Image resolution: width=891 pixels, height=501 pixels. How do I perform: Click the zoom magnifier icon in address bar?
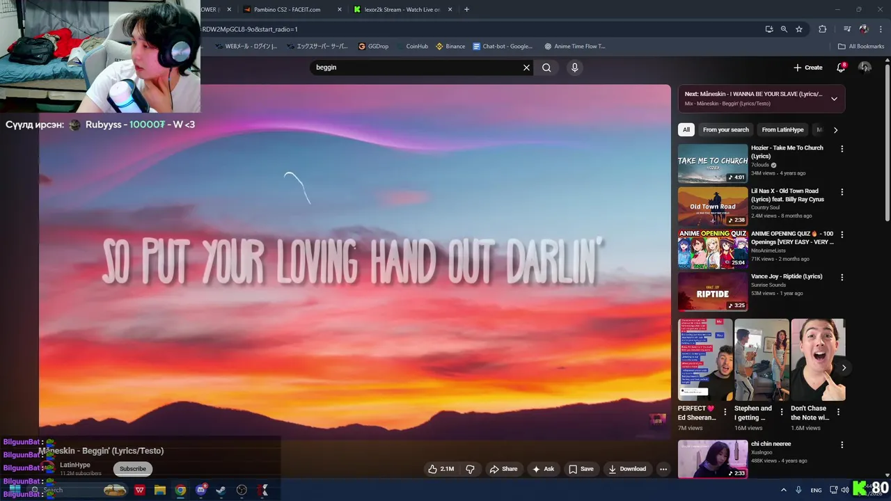click(784, 29)
